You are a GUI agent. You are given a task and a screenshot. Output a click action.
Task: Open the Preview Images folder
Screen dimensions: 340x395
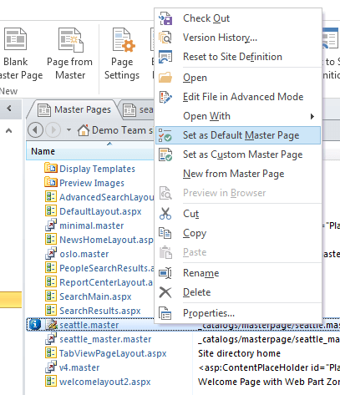[x=92, y=183]
